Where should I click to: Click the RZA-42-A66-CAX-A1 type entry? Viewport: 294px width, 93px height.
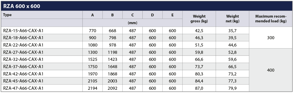23,74
